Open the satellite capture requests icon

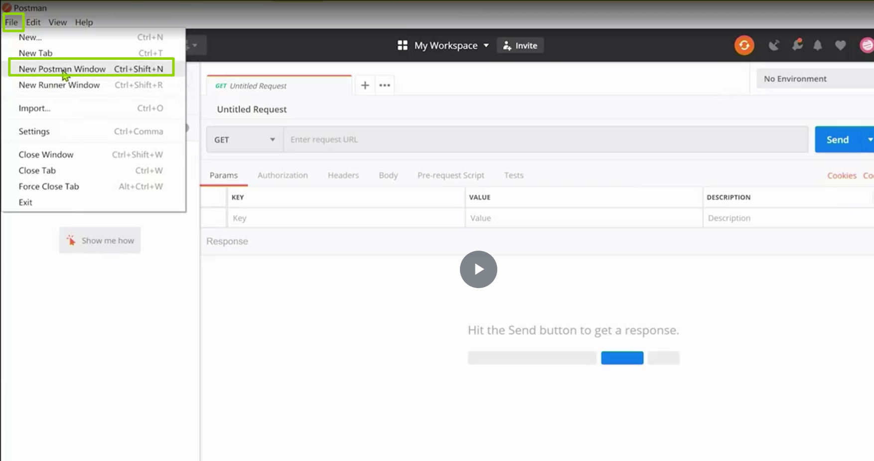click(774, 46)
